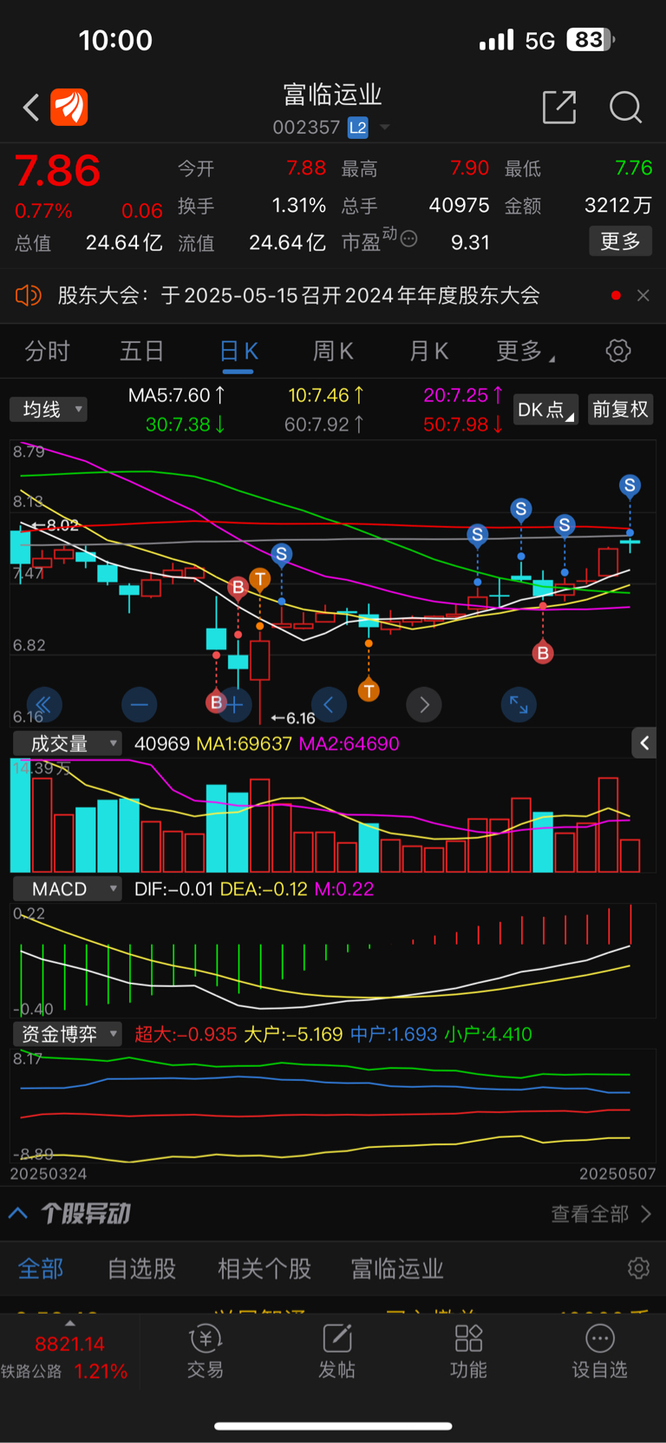Collapse the 个股异动 section chevron
The image size is (666, 1443).
click(x=18, y=1213)
